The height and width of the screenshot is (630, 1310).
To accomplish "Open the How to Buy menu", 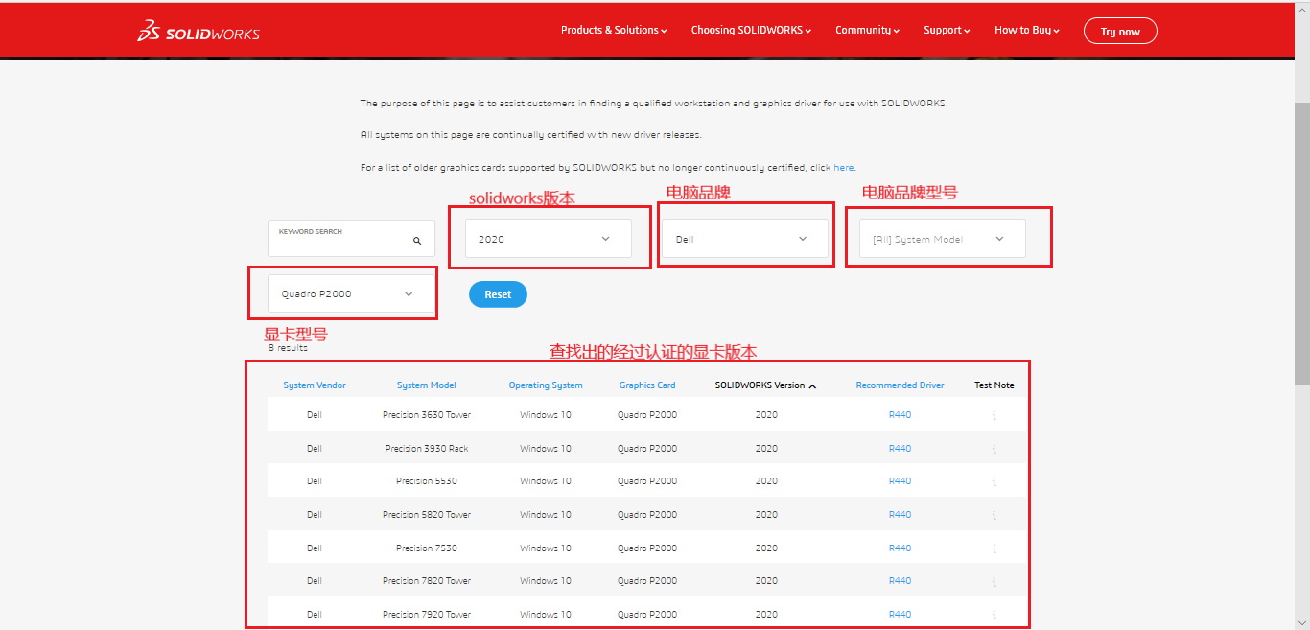I will (1026, 31).
